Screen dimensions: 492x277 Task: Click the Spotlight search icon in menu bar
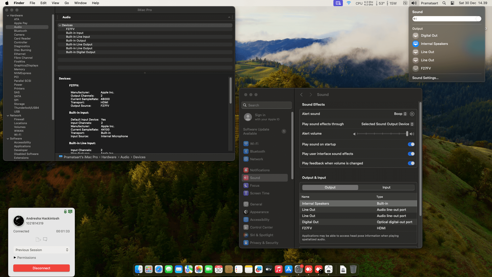pyautogui.click(x=444, y=3)
